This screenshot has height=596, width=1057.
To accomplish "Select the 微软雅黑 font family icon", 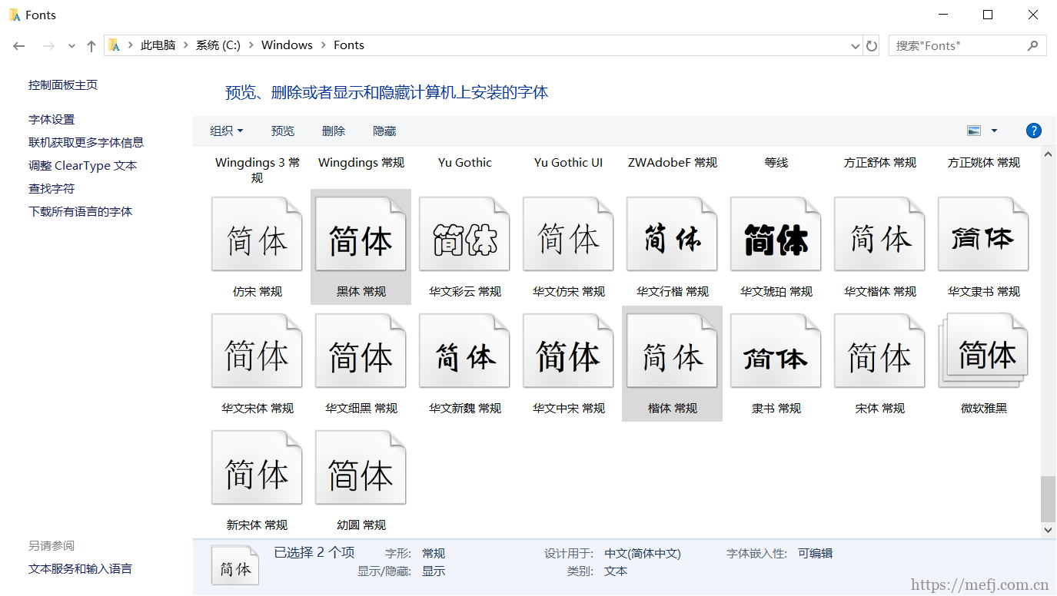I will point(983,351).
